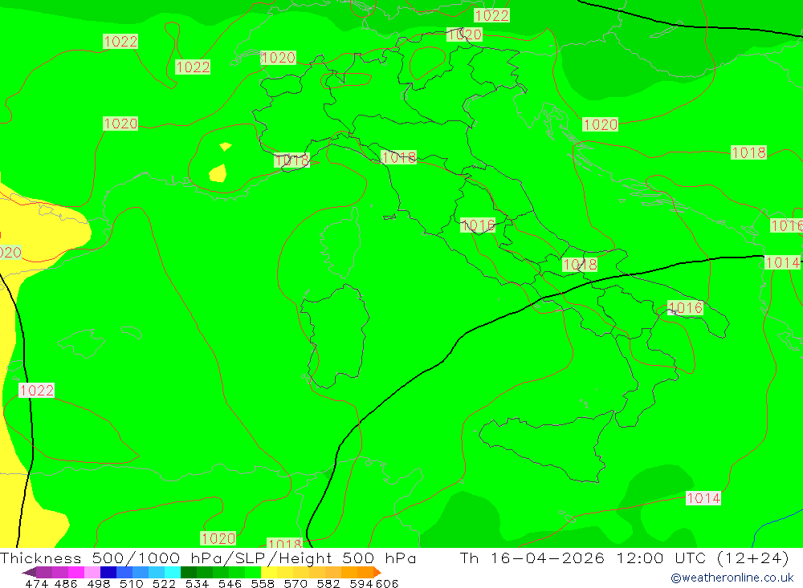Click the legend value 558
The height and width of the screenshot is (588, 803).
coord(263,584)
